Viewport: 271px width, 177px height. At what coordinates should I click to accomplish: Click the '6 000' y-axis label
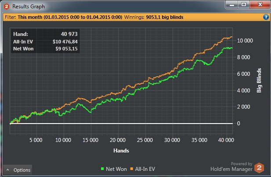click(243, 74)
